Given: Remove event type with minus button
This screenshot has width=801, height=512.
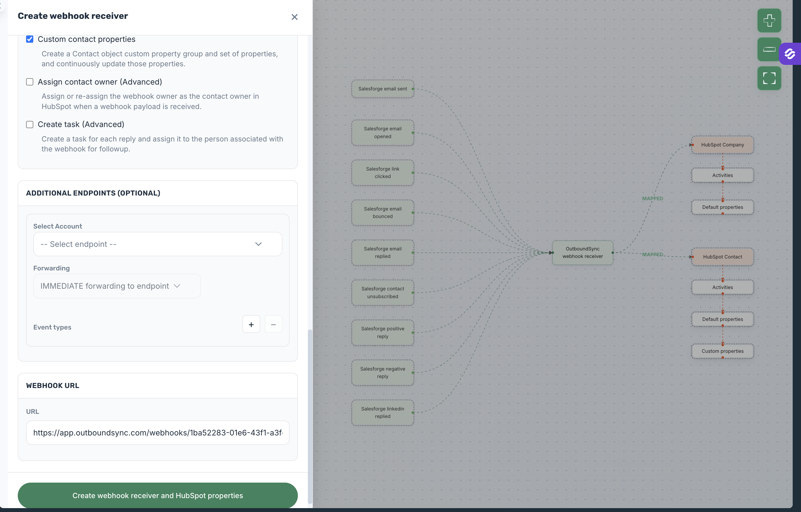Looking at the screenshot, I should click(273, 324).
